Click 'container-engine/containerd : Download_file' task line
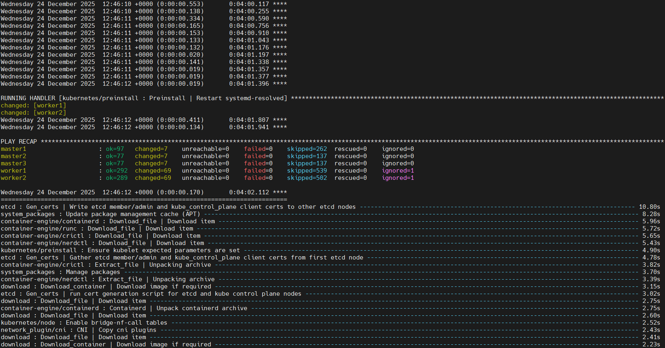 [x=330, y=221]
